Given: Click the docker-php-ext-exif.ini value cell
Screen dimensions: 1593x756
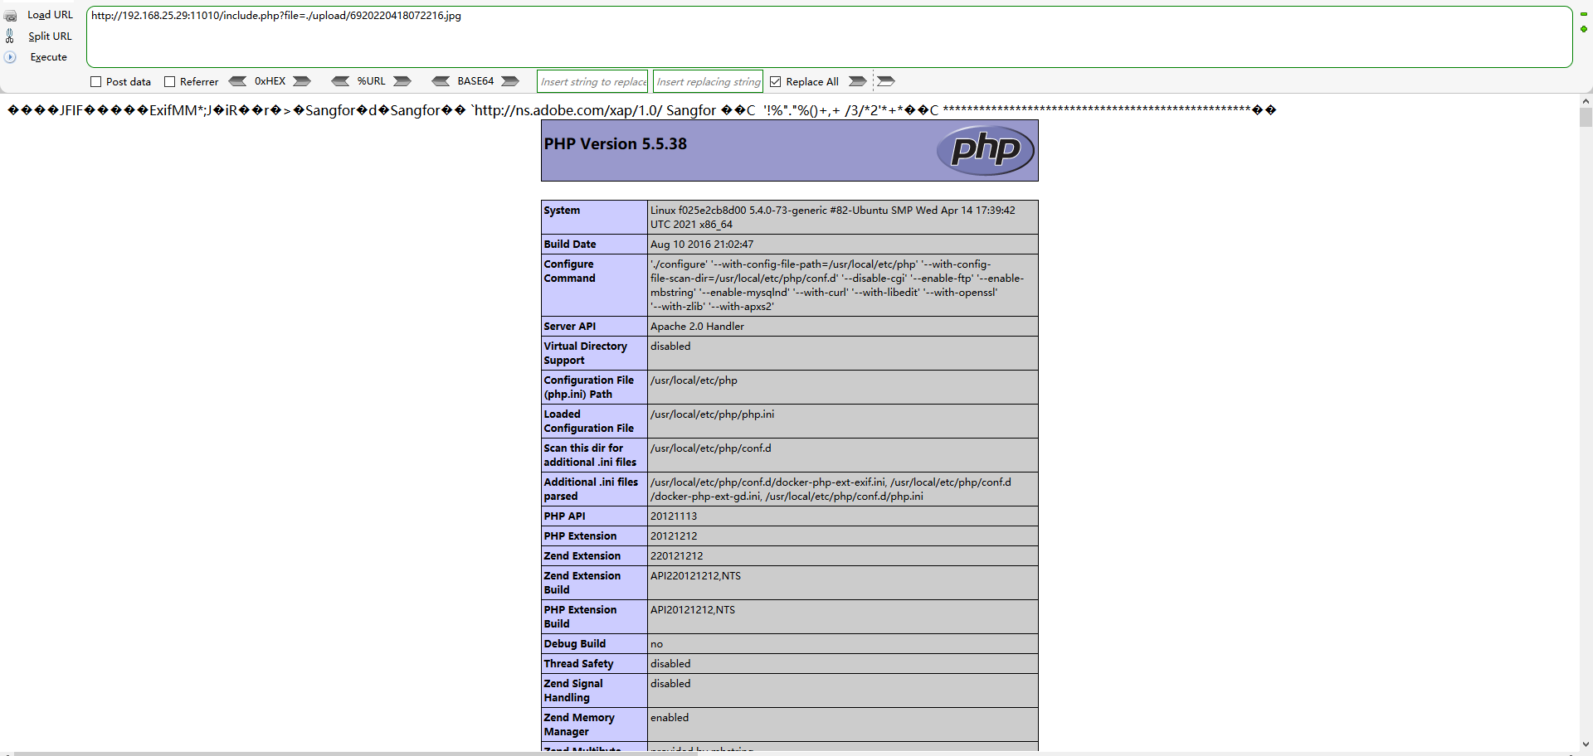Looking at the screenshot, I should [842, 489].
